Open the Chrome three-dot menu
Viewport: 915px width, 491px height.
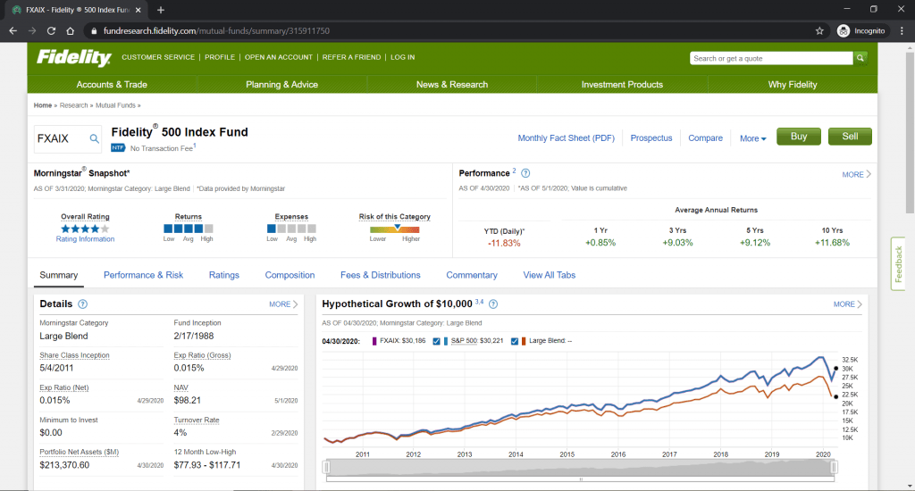pos(902,31)
